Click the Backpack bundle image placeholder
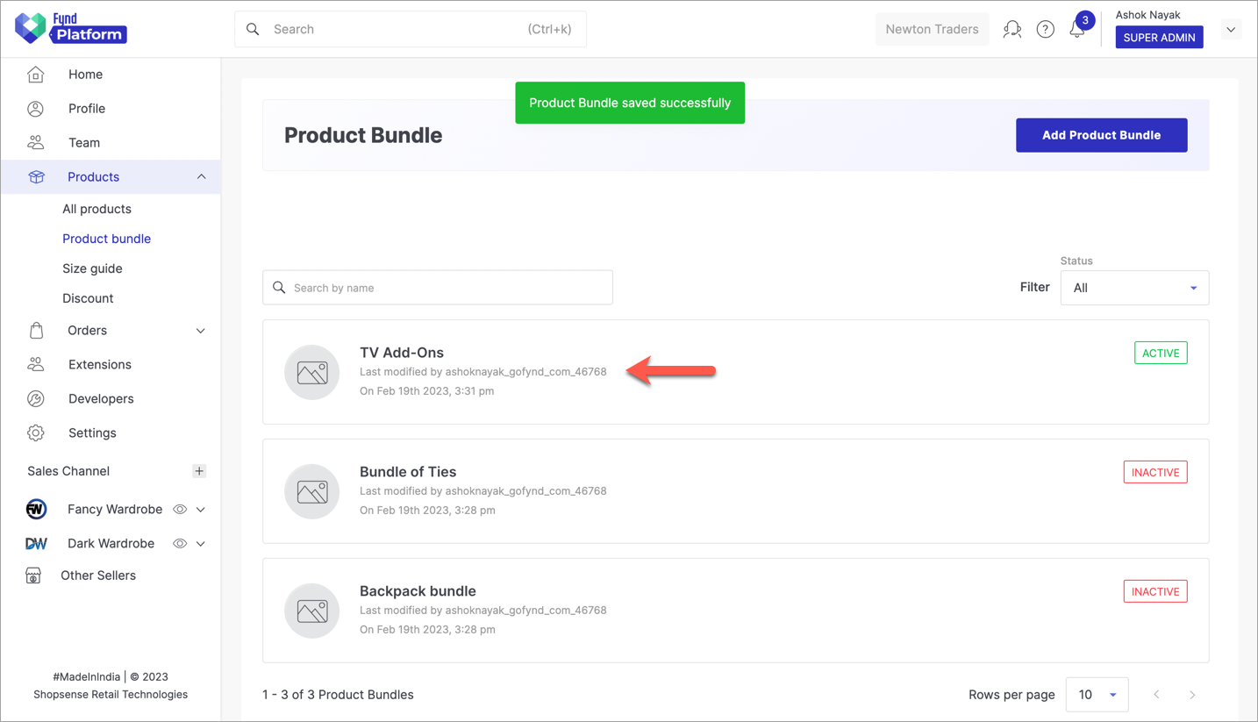Viewport: 1258px width, 722px height. (x=312, y=611)
